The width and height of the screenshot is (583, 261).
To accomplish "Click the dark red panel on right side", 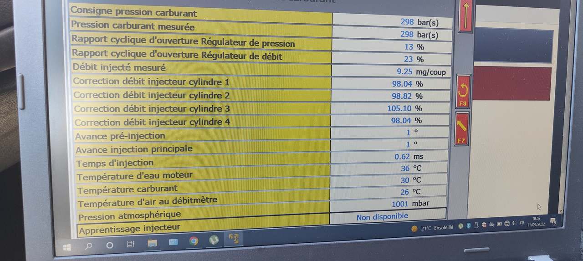I will (x=512, y=83).
